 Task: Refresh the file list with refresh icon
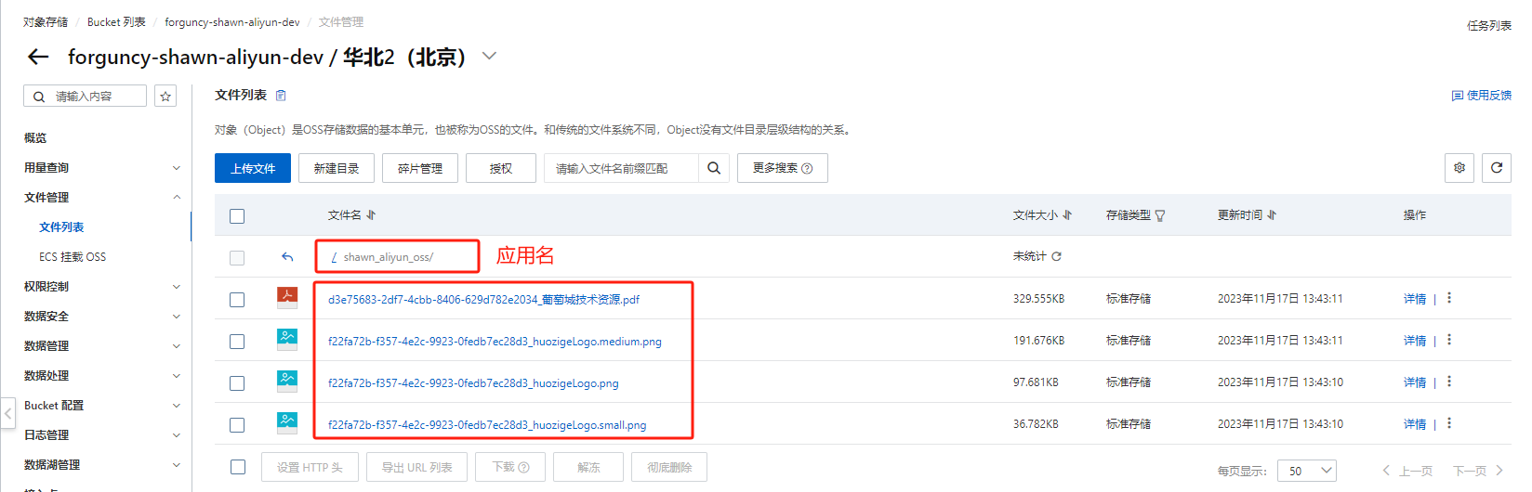(x=1497, y=168)
